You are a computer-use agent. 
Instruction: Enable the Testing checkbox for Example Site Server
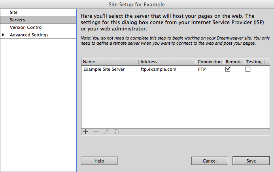[248, 69]
